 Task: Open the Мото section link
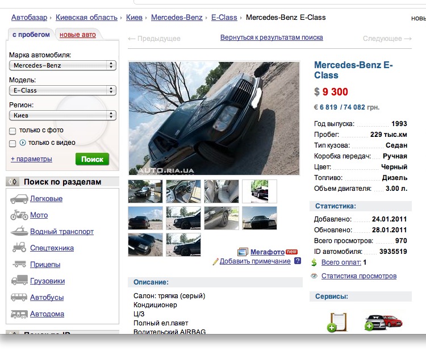click(x=39, y=215)
